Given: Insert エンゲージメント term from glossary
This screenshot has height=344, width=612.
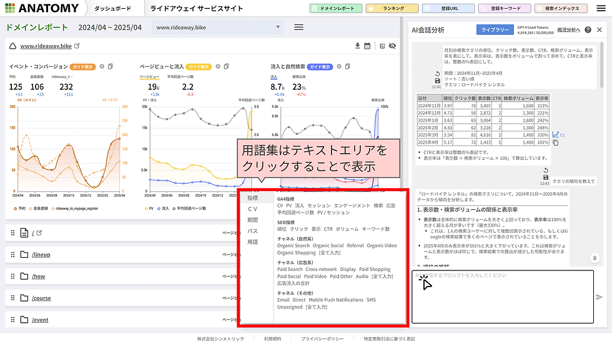Looking at the screenshot, I should tap(352, 205).
